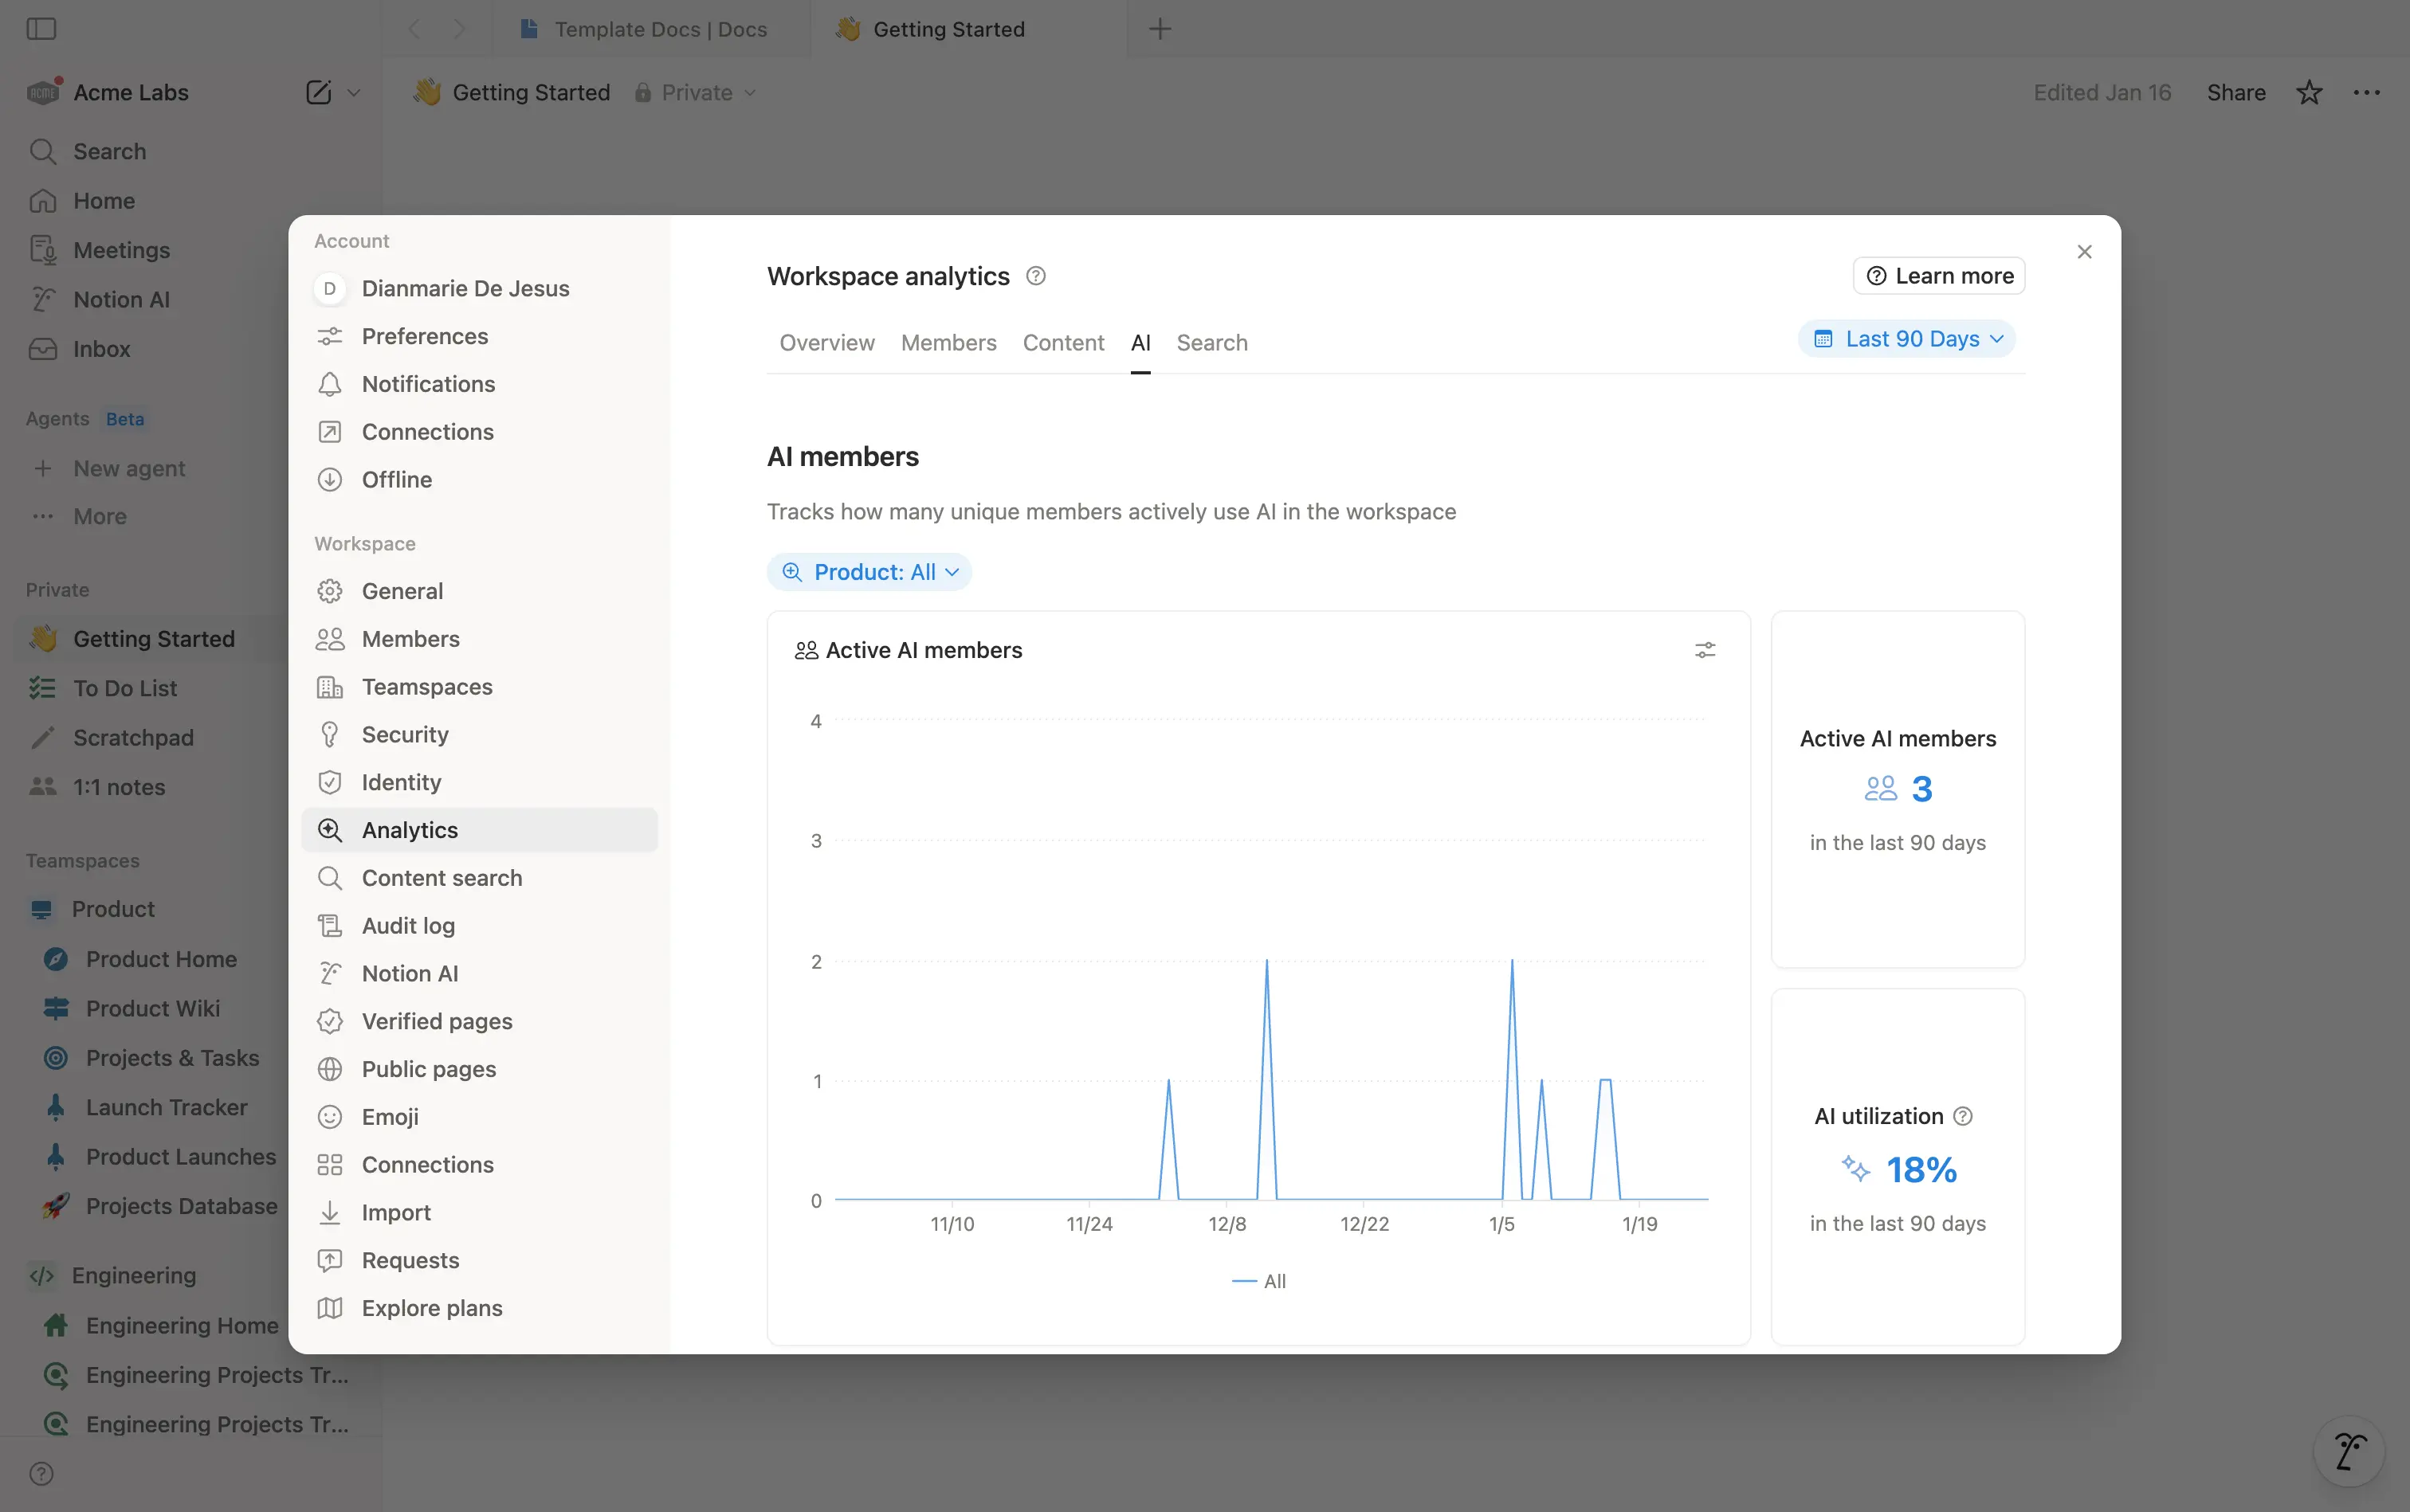Expand the Private visibility dropdown

tap(695, 92)
